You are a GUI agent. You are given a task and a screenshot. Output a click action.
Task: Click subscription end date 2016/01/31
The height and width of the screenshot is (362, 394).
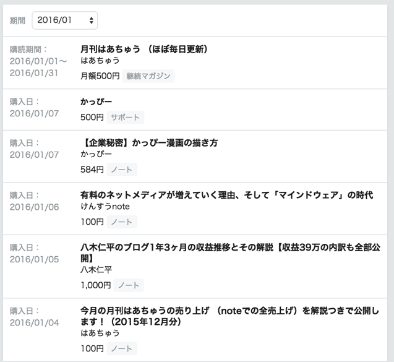(x=34, y=73)
